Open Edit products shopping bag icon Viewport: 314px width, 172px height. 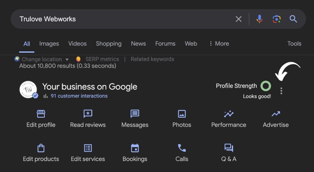click(x=41, y=148)
